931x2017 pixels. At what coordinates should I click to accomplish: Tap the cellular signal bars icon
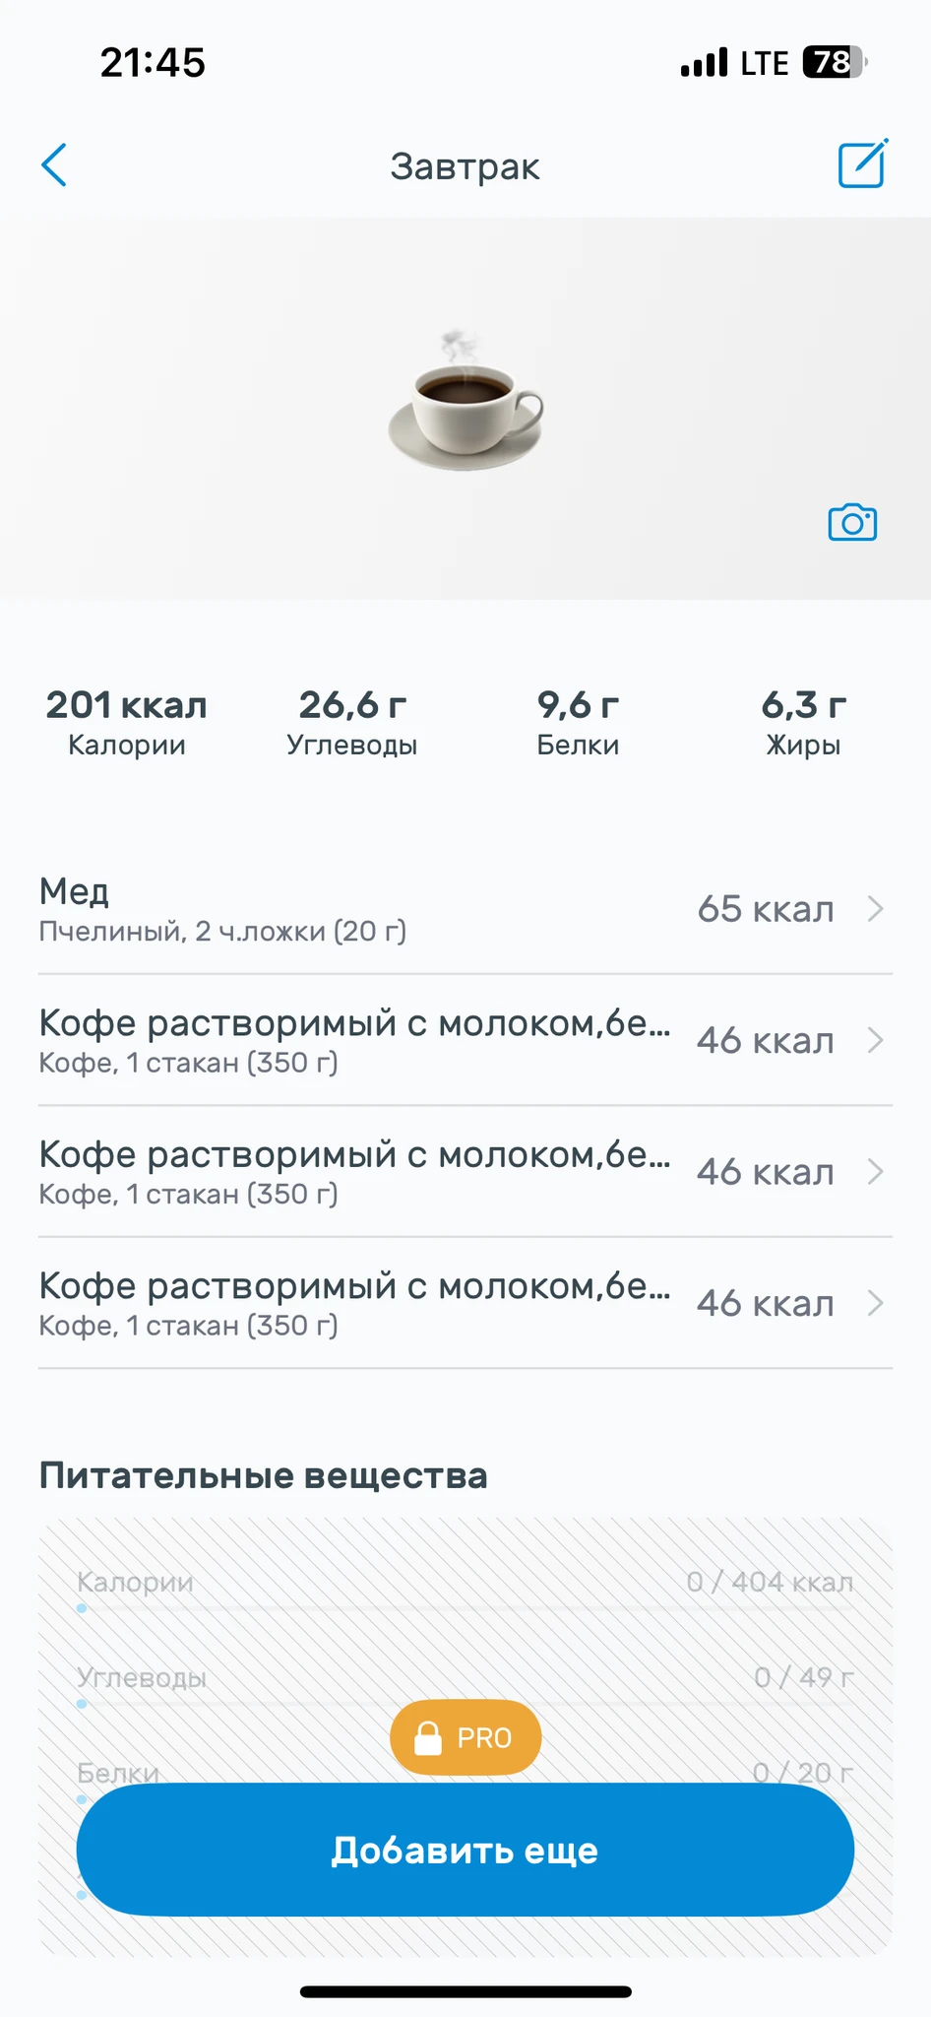(704, 63)
